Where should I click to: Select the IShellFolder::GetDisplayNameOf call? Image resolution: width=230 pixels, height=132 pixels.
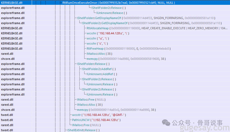coord(146,18)
